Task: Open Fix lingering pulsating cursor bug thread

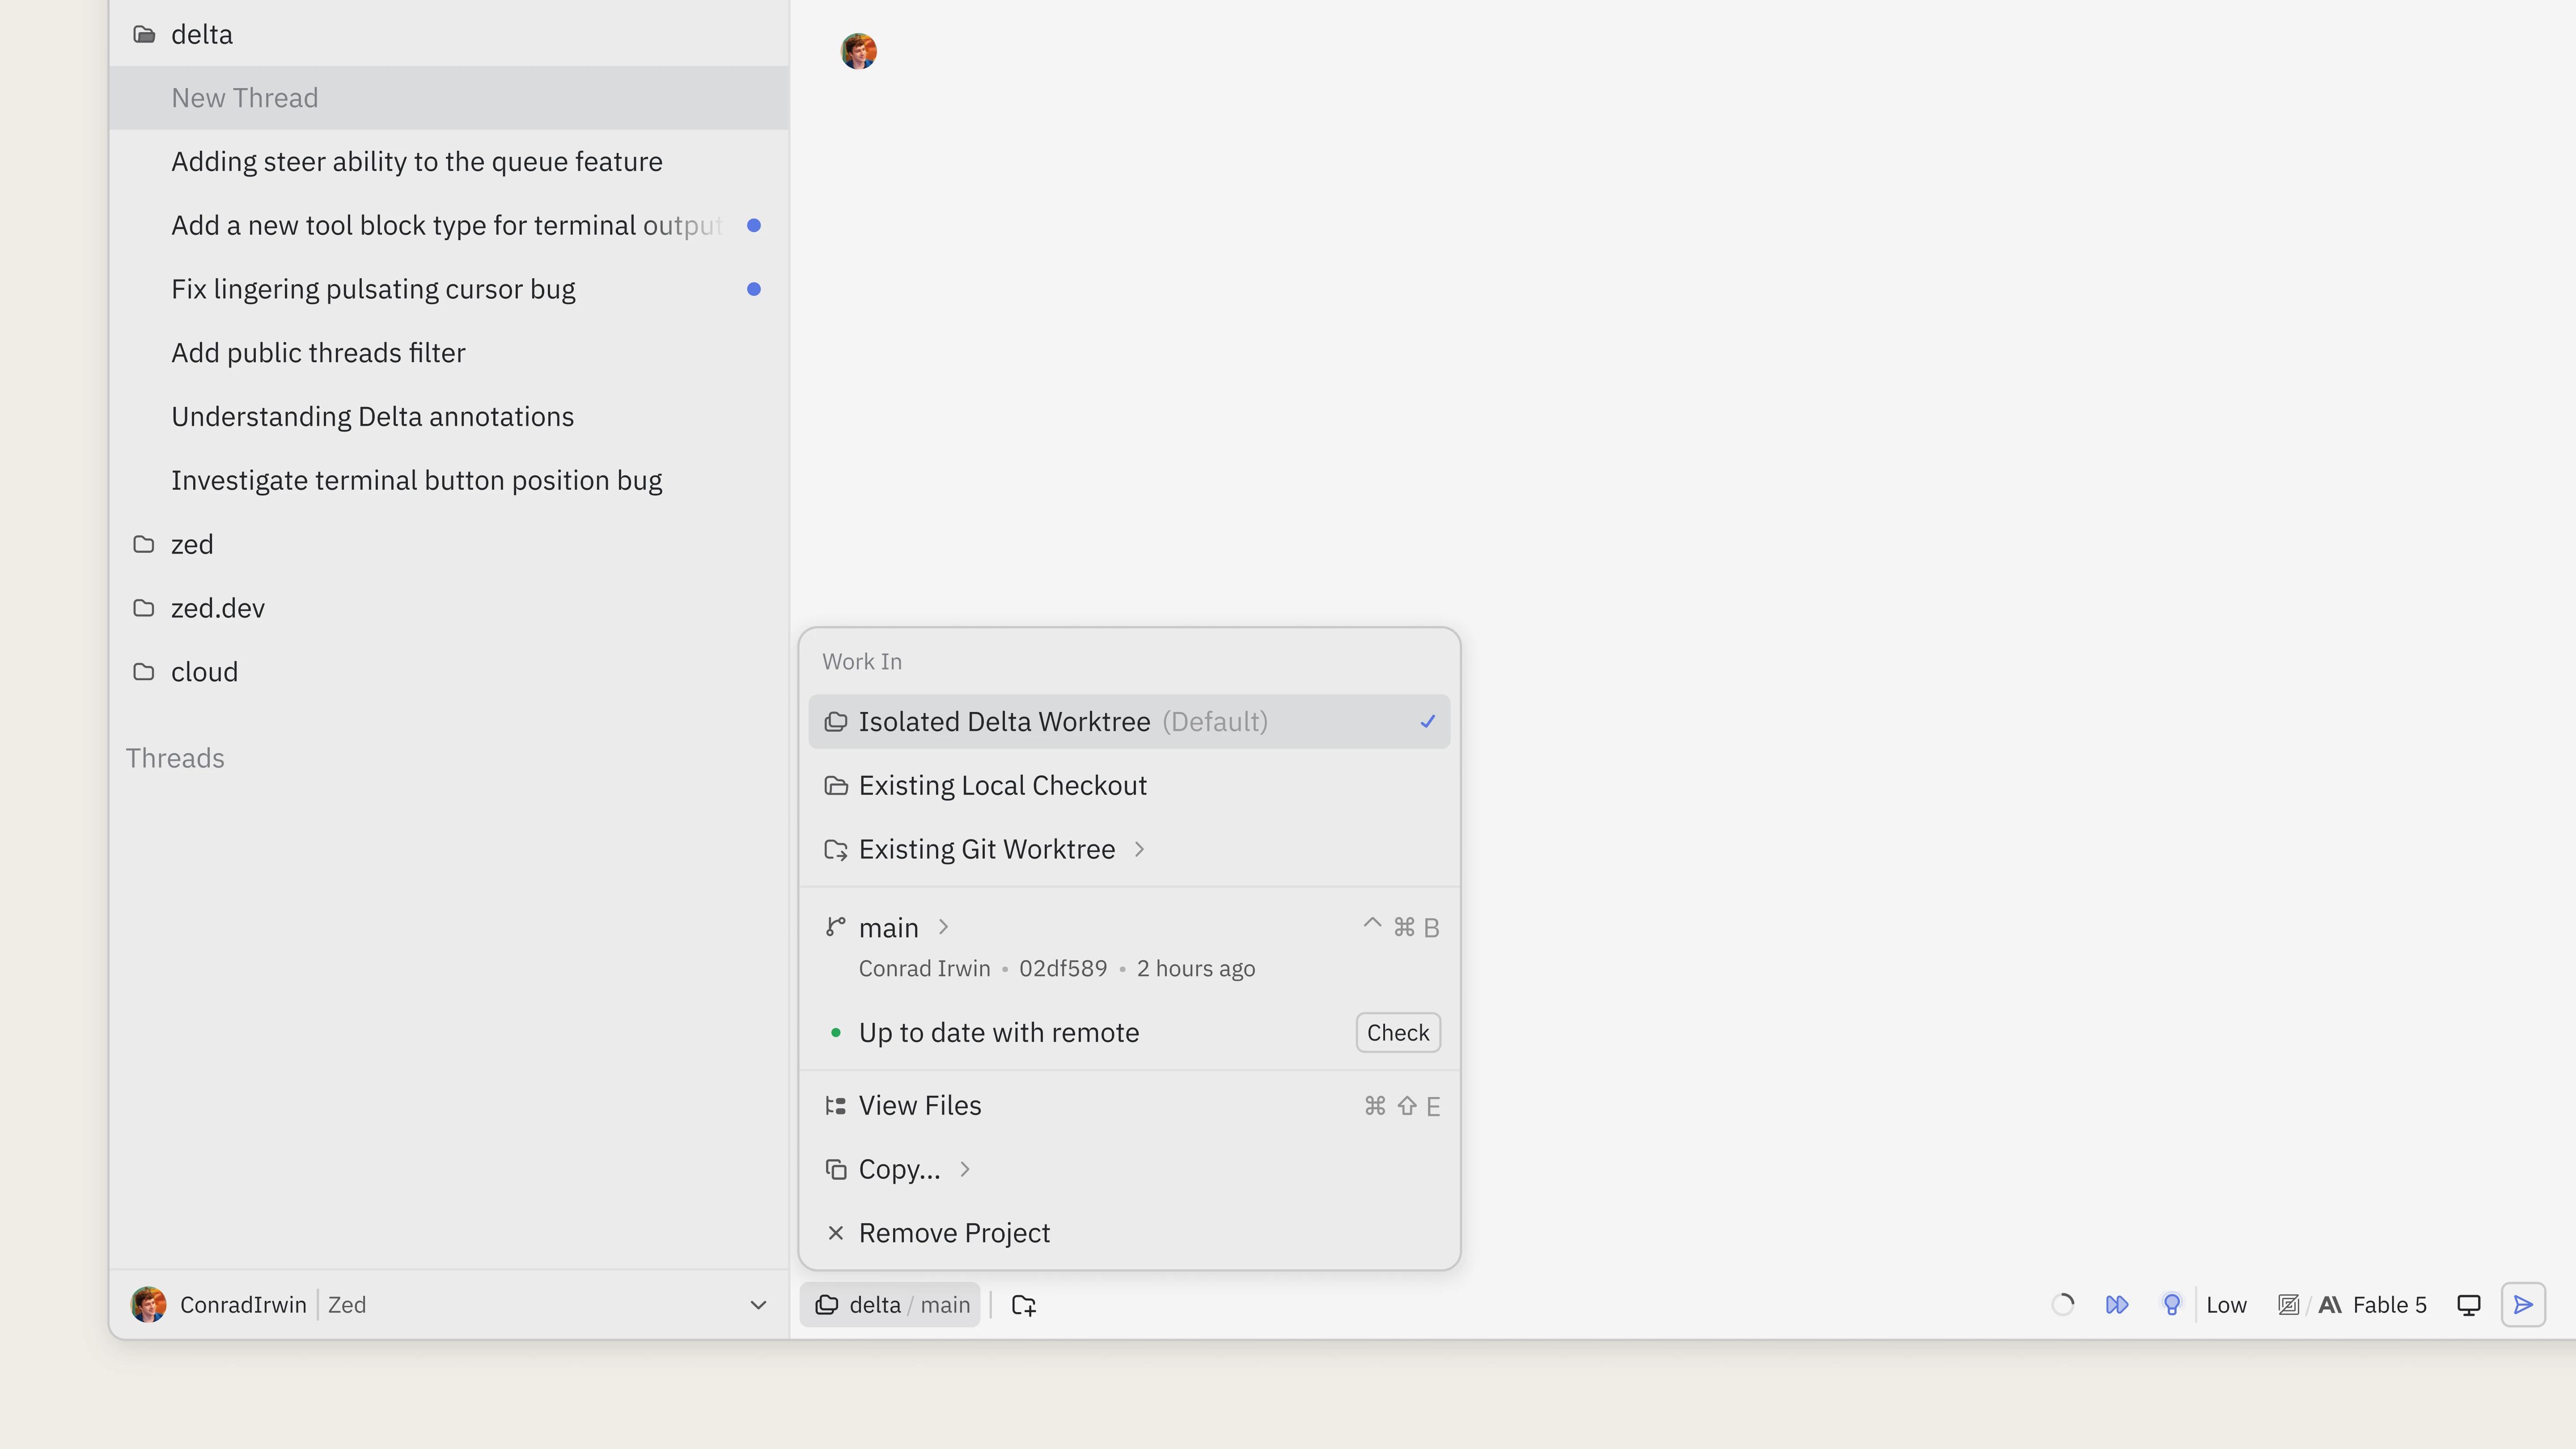Action: (448, 289)
